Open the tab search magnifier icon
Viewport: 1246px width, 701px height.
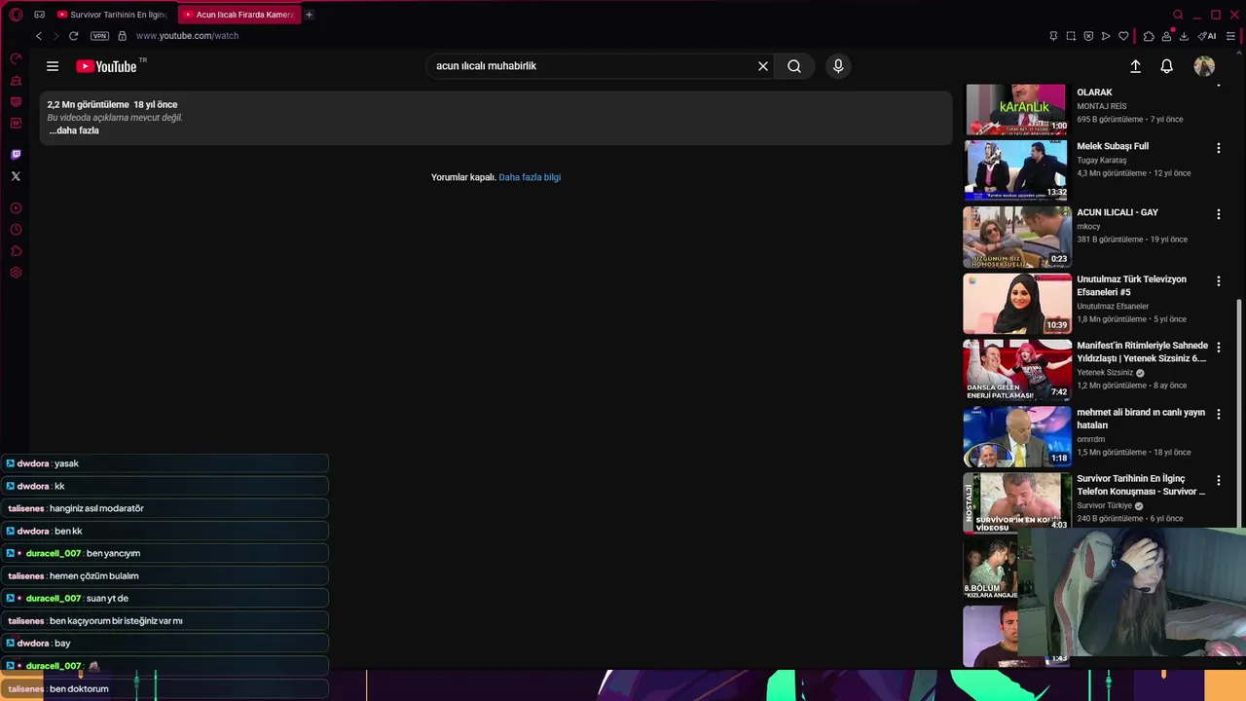click(x=1178, y=15)
